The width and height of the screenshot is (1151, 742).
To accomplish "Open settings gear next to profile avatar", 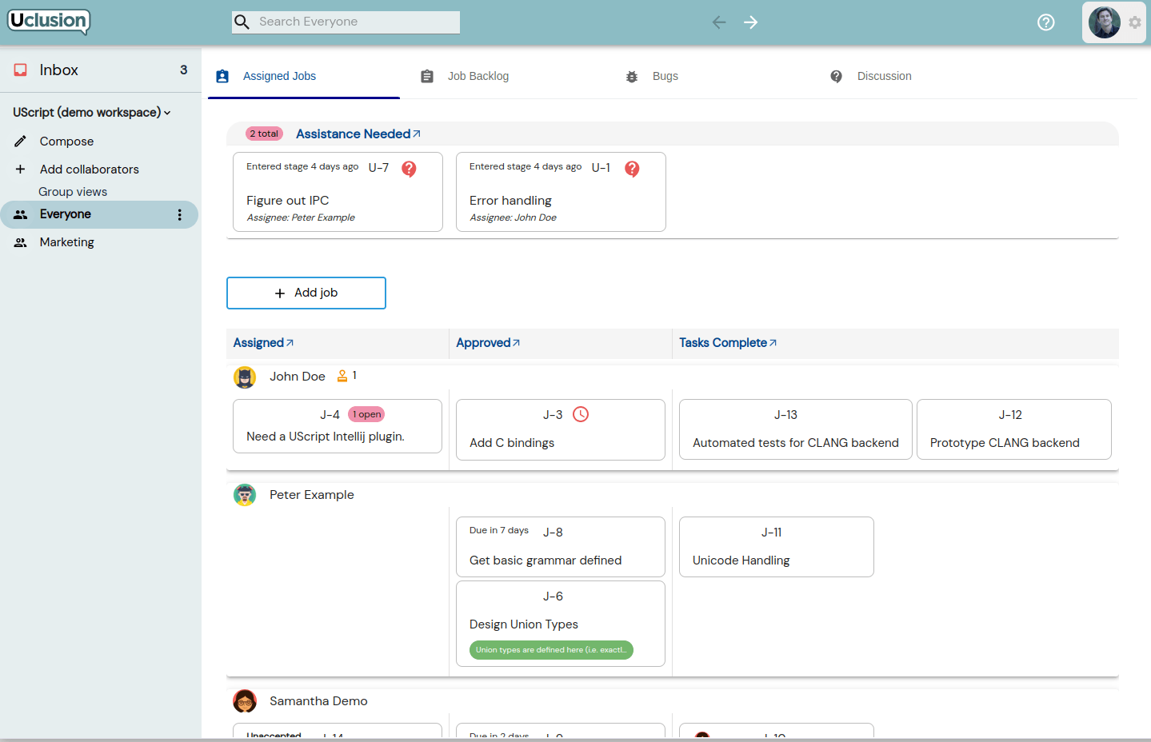I will coord(1135,22).
